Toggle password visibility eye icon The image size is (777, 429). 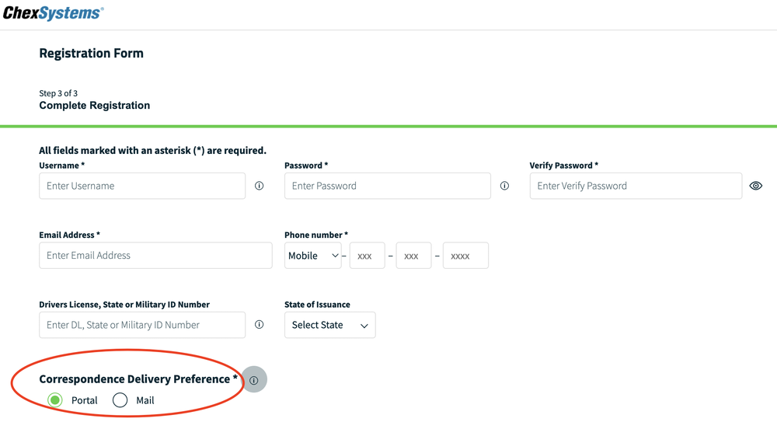(756, 186)
